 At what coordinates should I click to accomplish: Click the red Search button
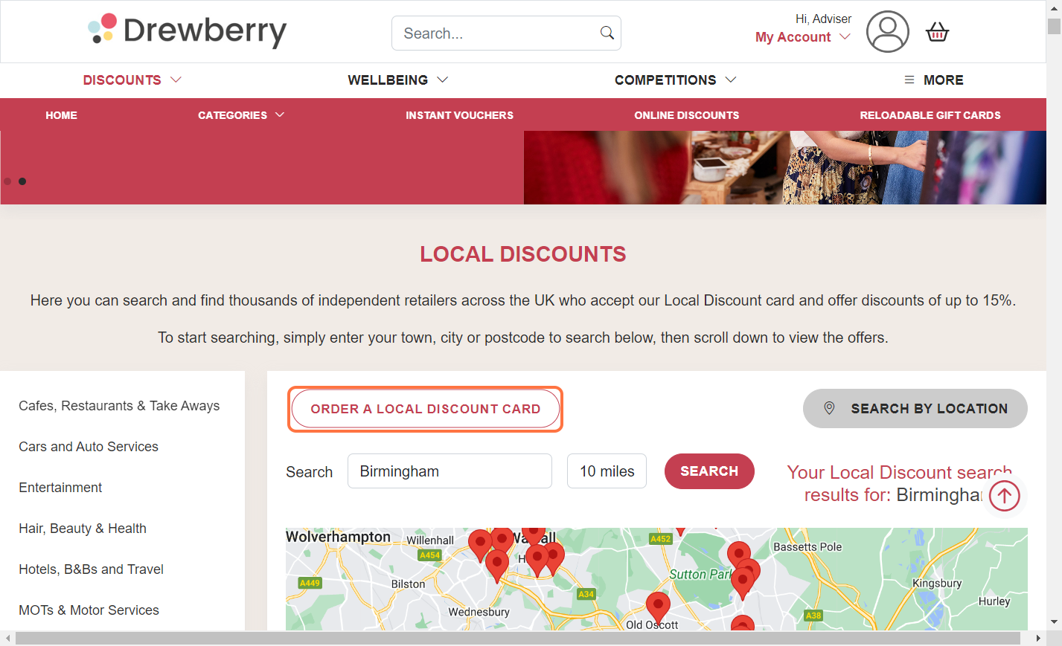click(709, 471)
